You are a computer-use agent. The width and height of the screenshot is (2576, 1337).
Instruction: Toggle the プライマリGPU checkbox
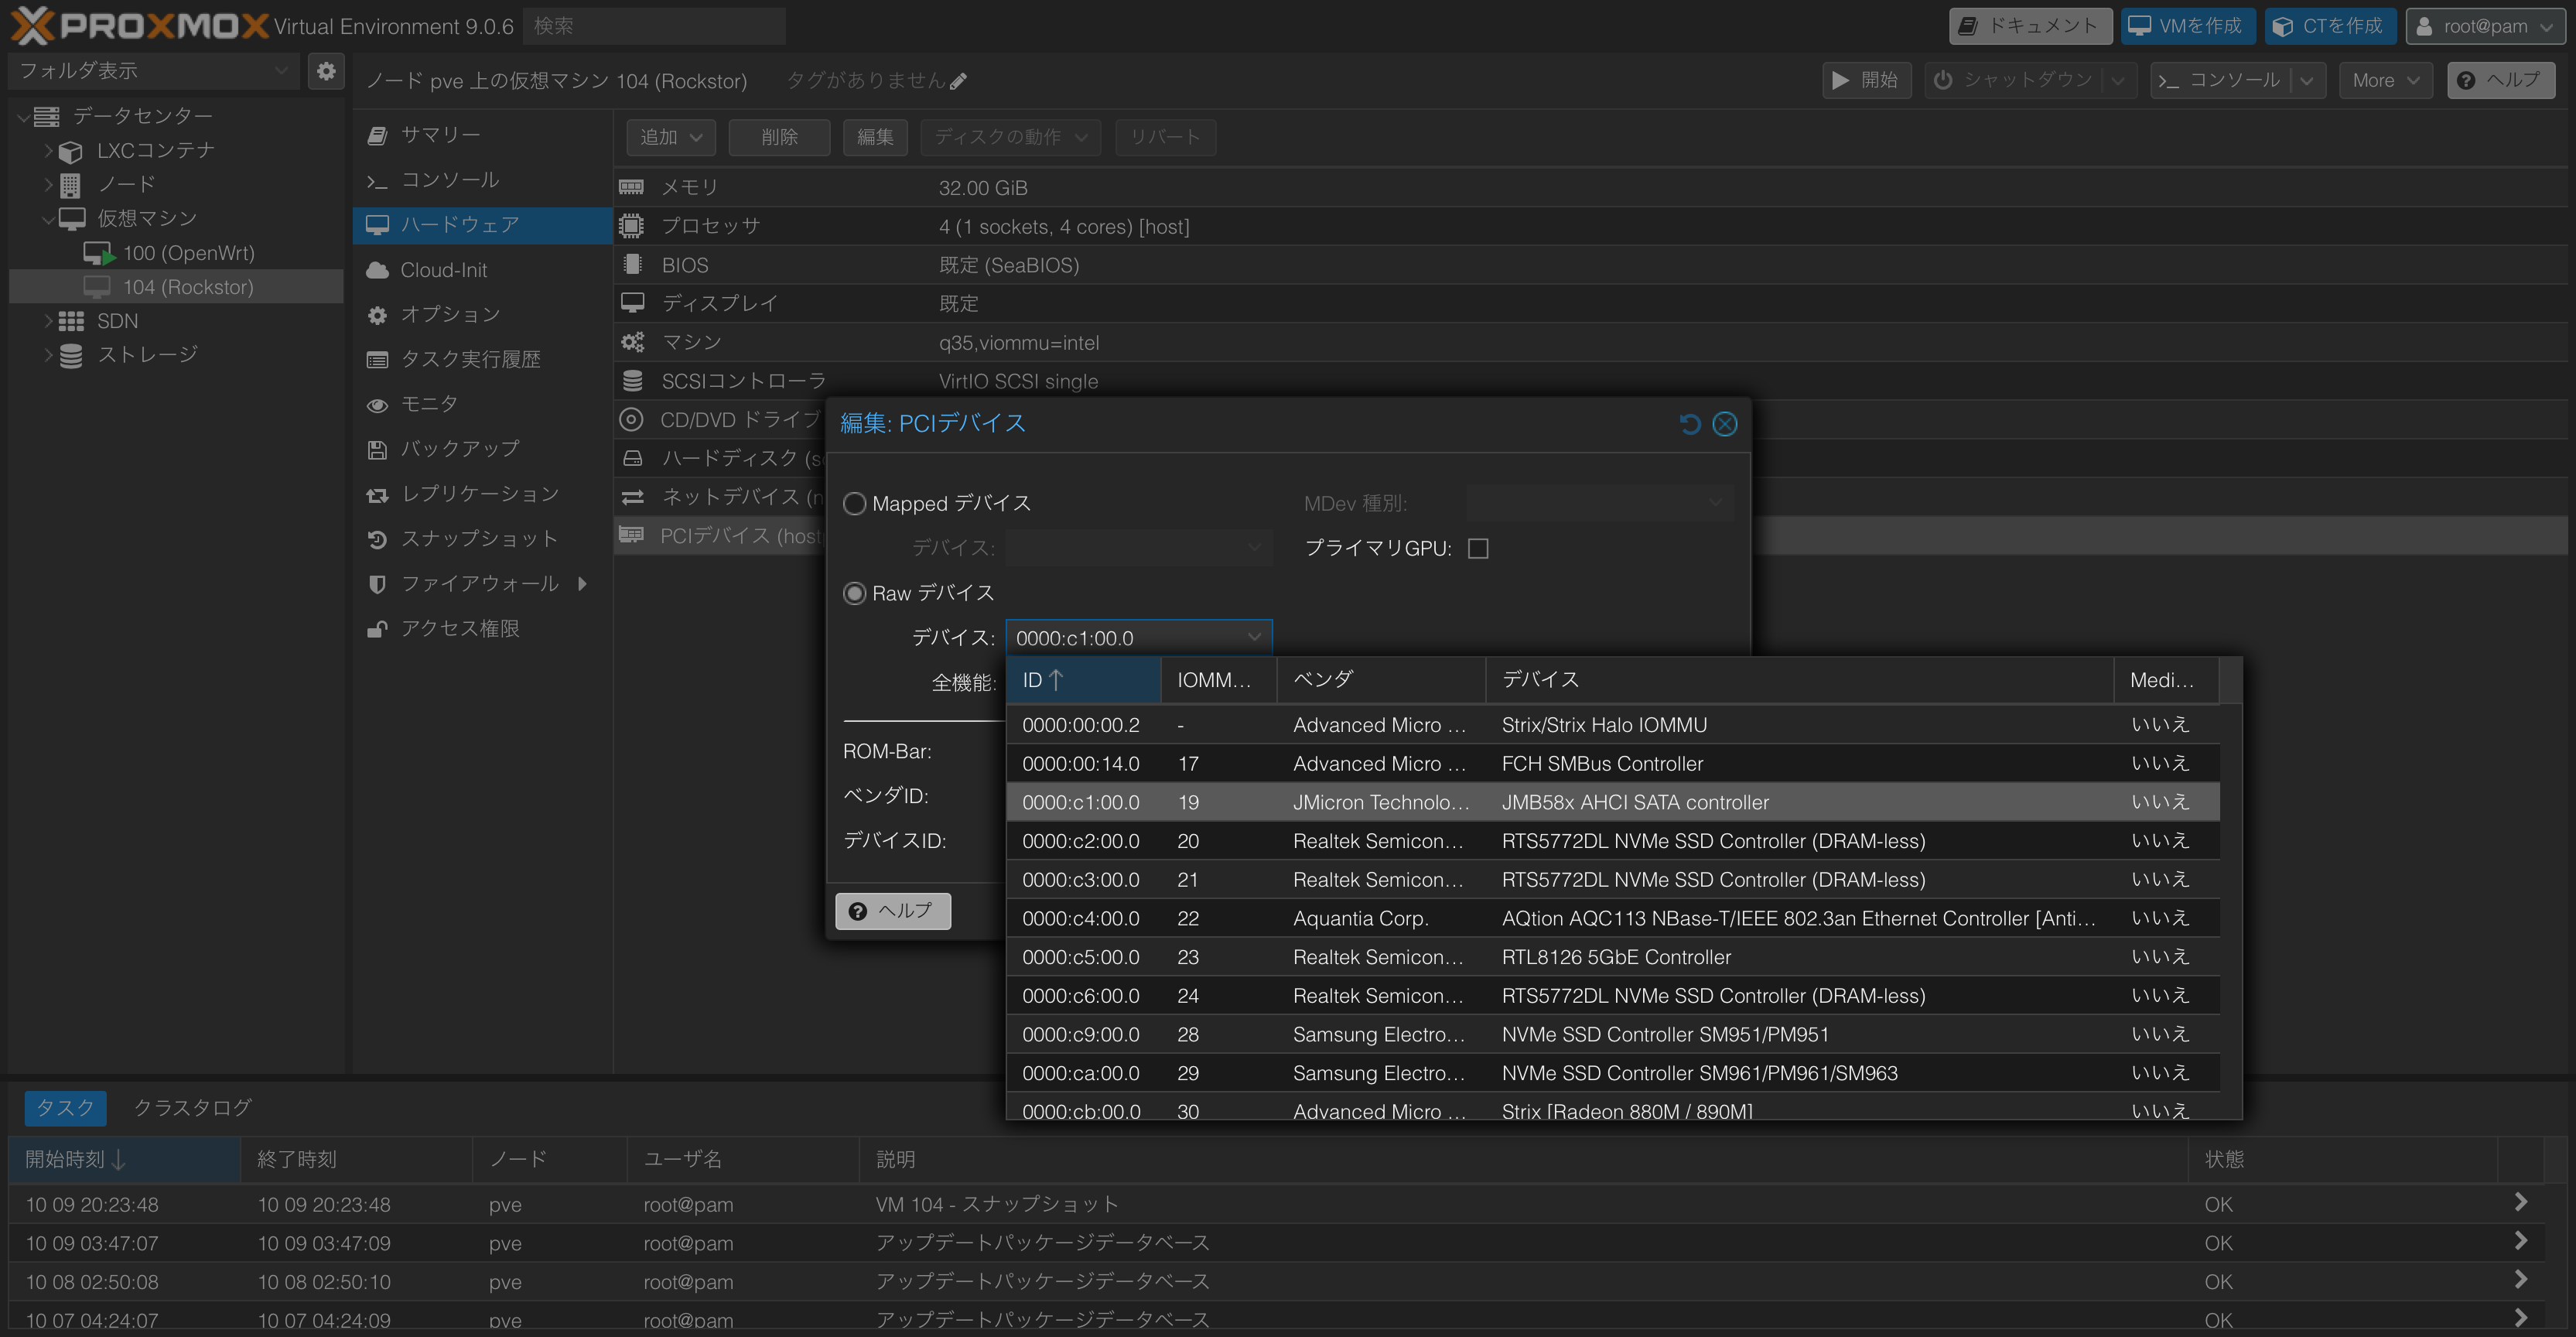pos(1477,549)
